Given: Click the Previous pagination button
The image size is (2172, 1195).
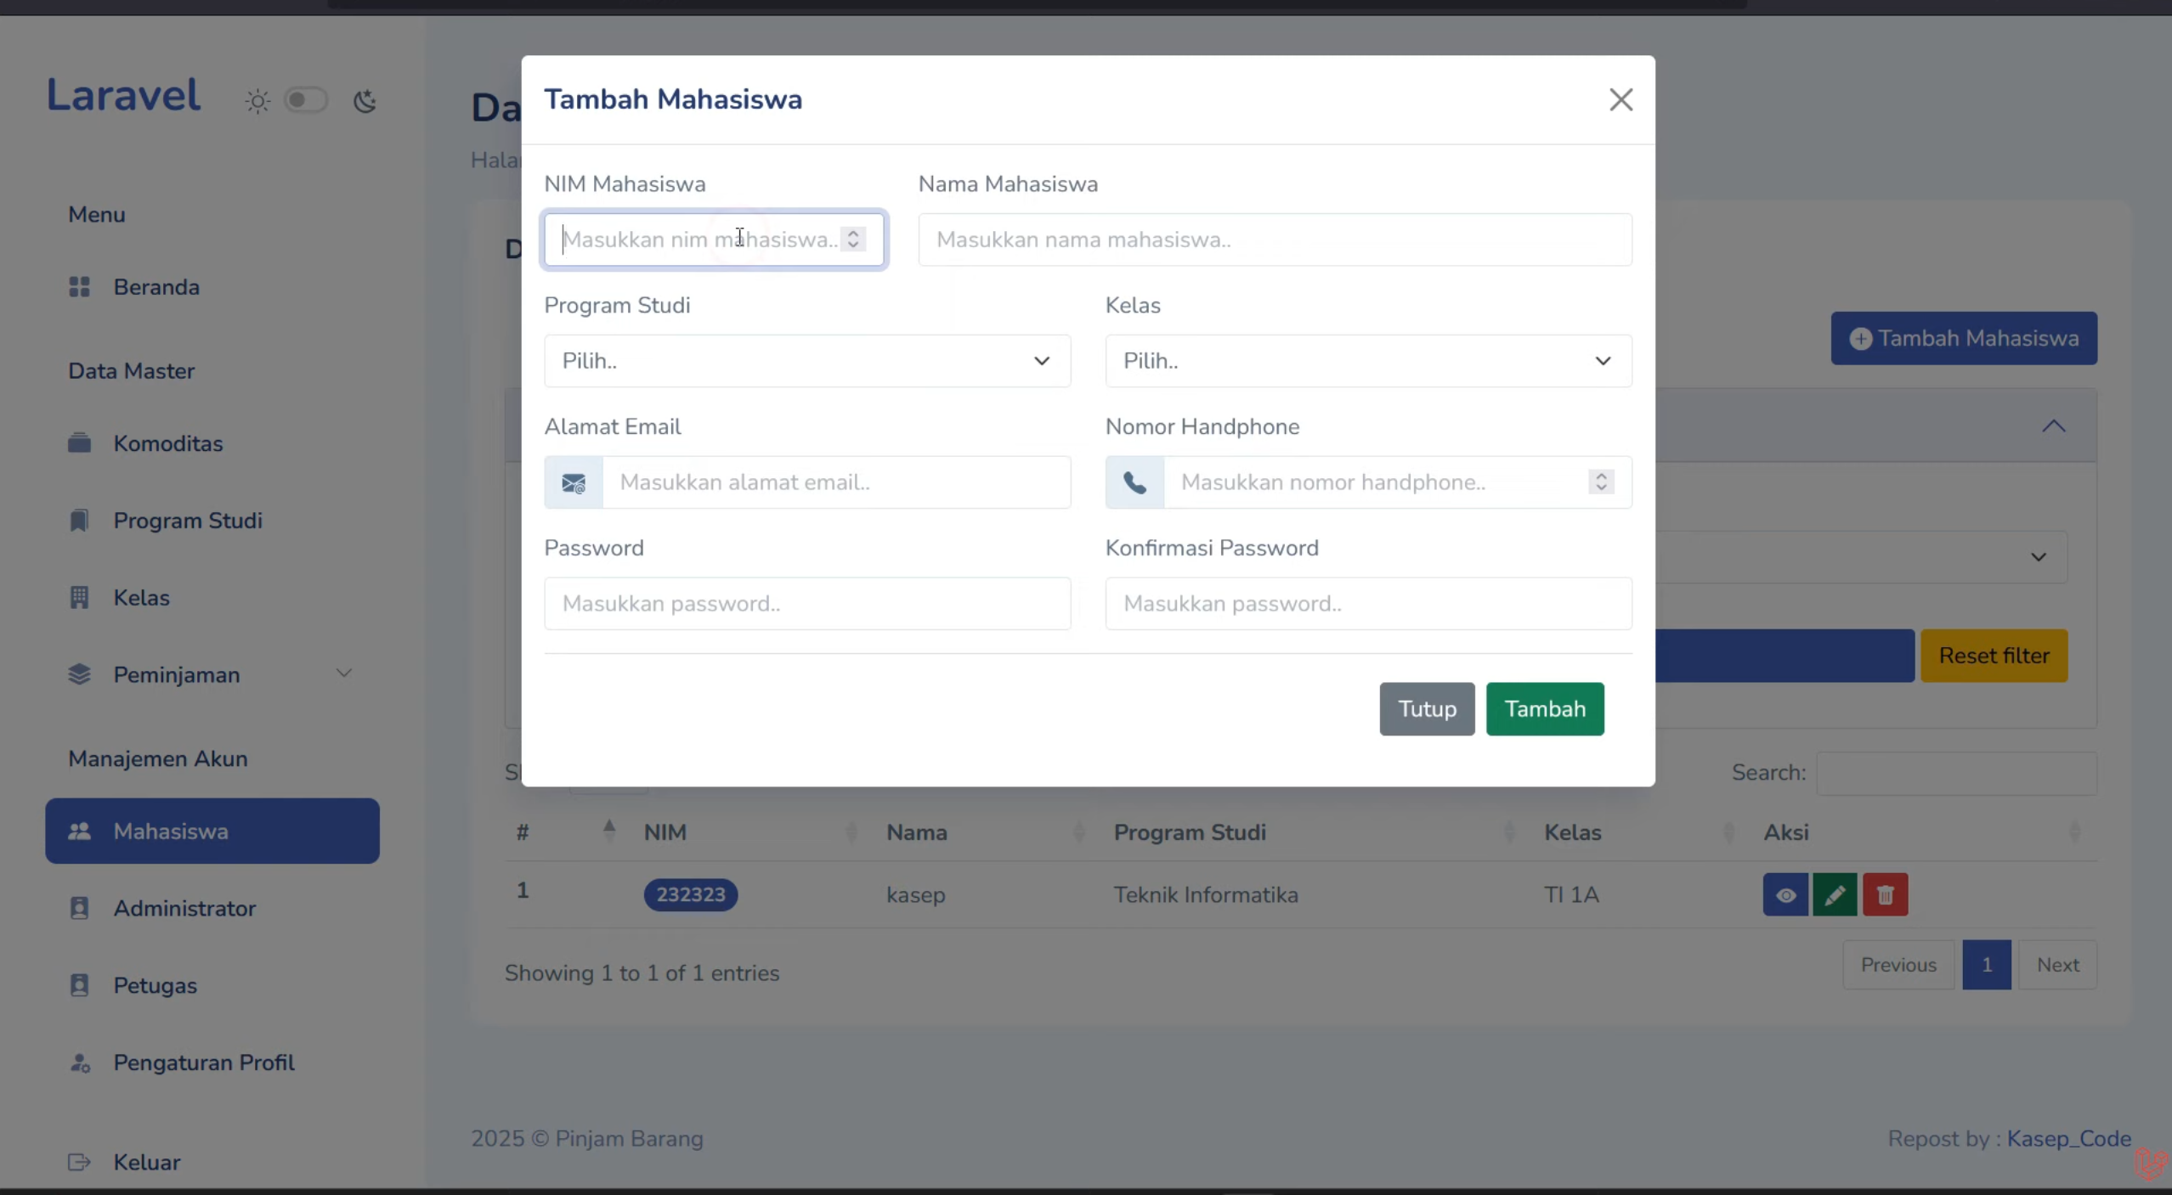Looking at the screenshot, I should click(x=1898, y=965).
